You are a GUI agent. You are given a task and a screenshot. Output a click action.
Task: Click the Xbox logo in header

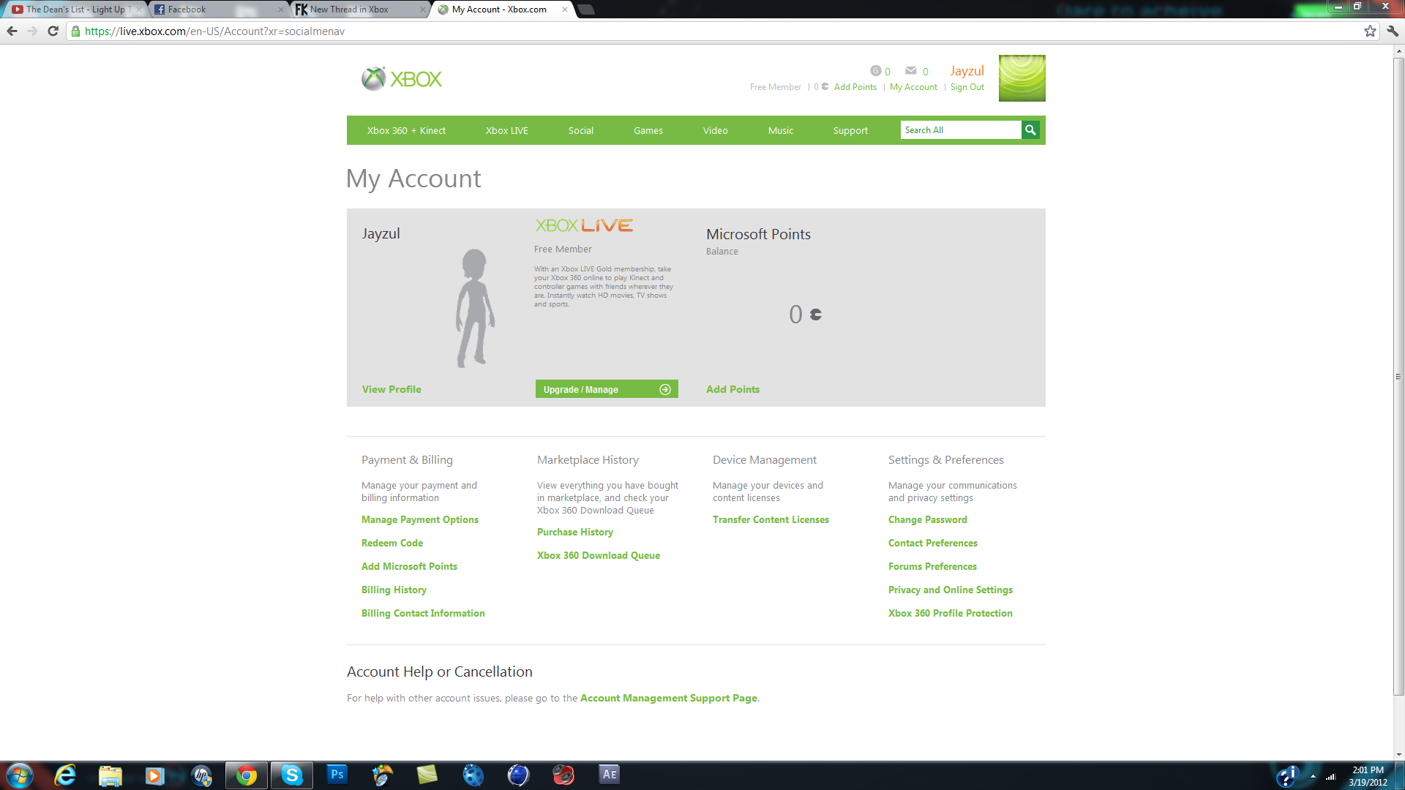pos(402,79)
